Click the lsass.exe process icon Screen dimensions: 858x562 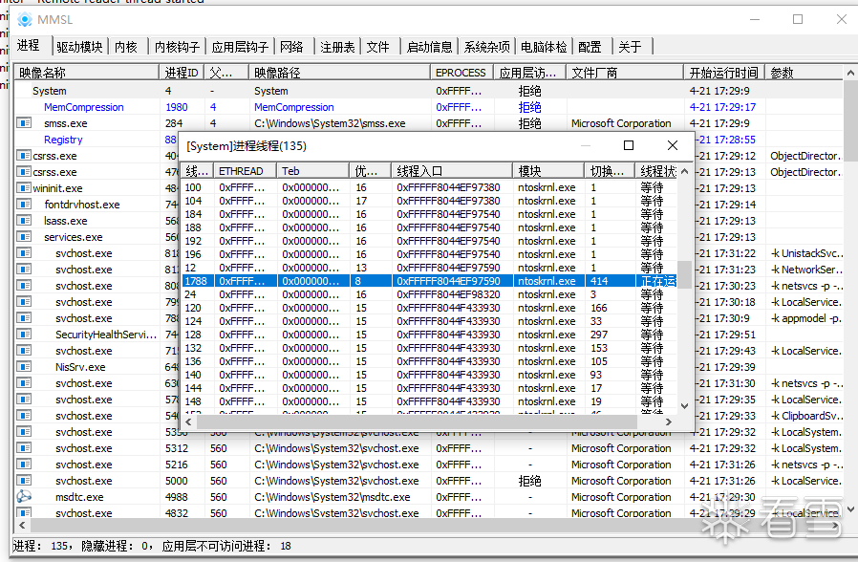point(24,221)
